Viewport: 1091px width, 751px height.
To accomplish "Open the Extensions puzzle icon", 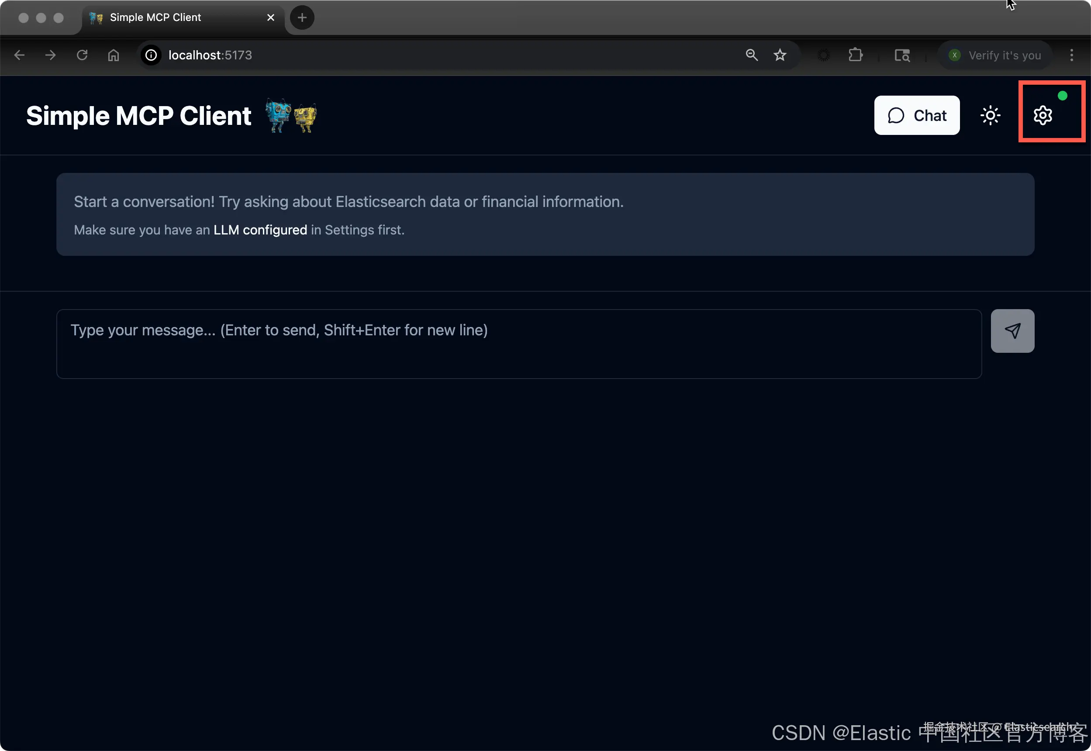I will click(x=855, y=55).
